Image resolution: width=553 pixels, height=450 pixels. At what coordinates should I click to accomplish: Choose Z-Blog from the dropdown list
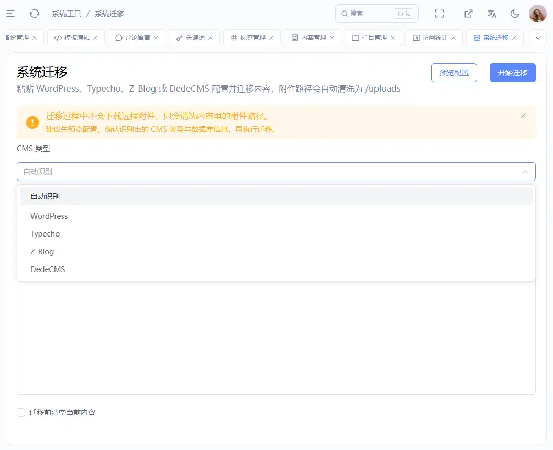(276, 252)
